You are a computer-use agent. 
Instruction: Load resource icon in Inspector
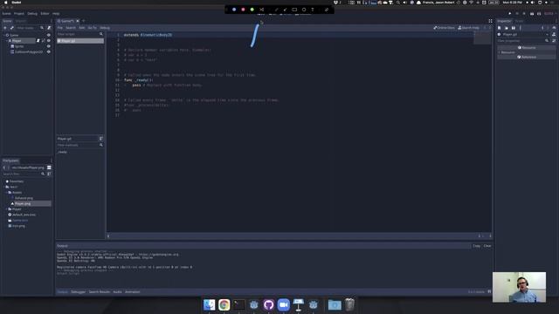[507, 28]
